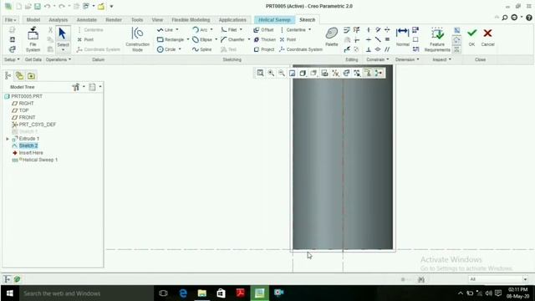Image resolution: width=535 pixels, height=301 pixels.
Task: Expand the Setup group dropdown
Action: click(x=12, y=59)
